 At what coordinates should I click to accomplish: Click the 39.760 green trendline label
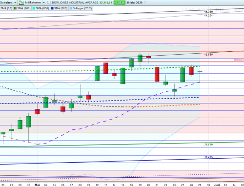coord(208,145)
